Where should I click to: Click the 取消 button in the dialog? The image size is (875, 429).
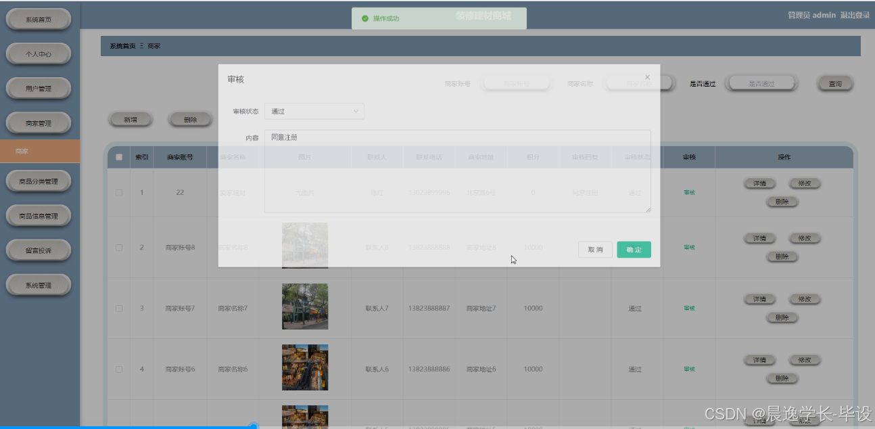click(595, 250)
